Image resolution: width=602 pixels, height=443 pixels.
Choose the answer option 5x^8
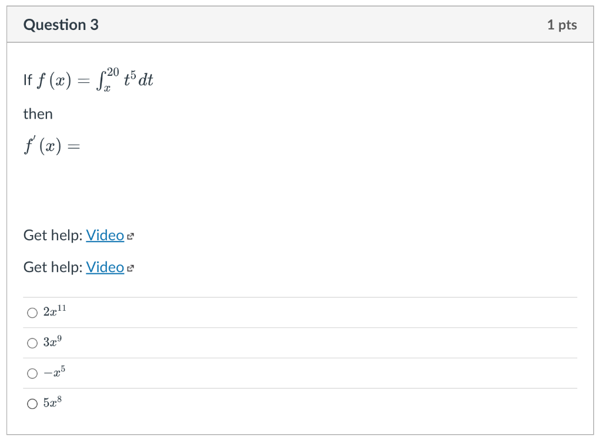(x=53, y=402)
